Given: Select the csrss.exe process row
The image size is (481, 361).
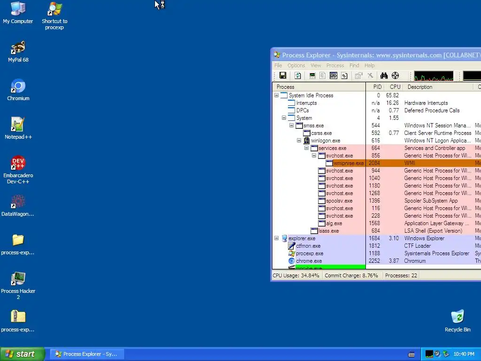Looking at the screenshot, I should pyautogui.click(x=377, y=133).
